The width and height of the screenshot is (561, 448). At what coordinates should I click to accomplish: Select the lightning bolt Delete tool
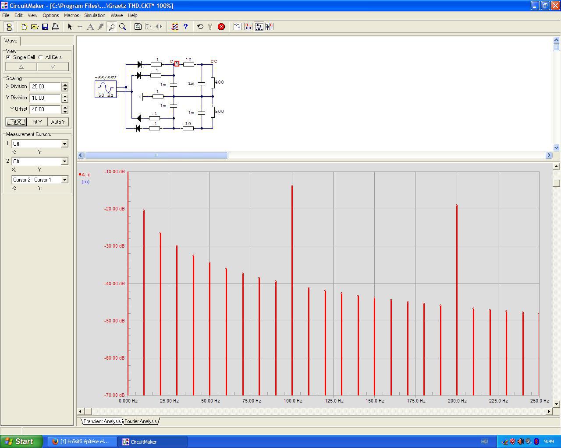tap(101, 27)
